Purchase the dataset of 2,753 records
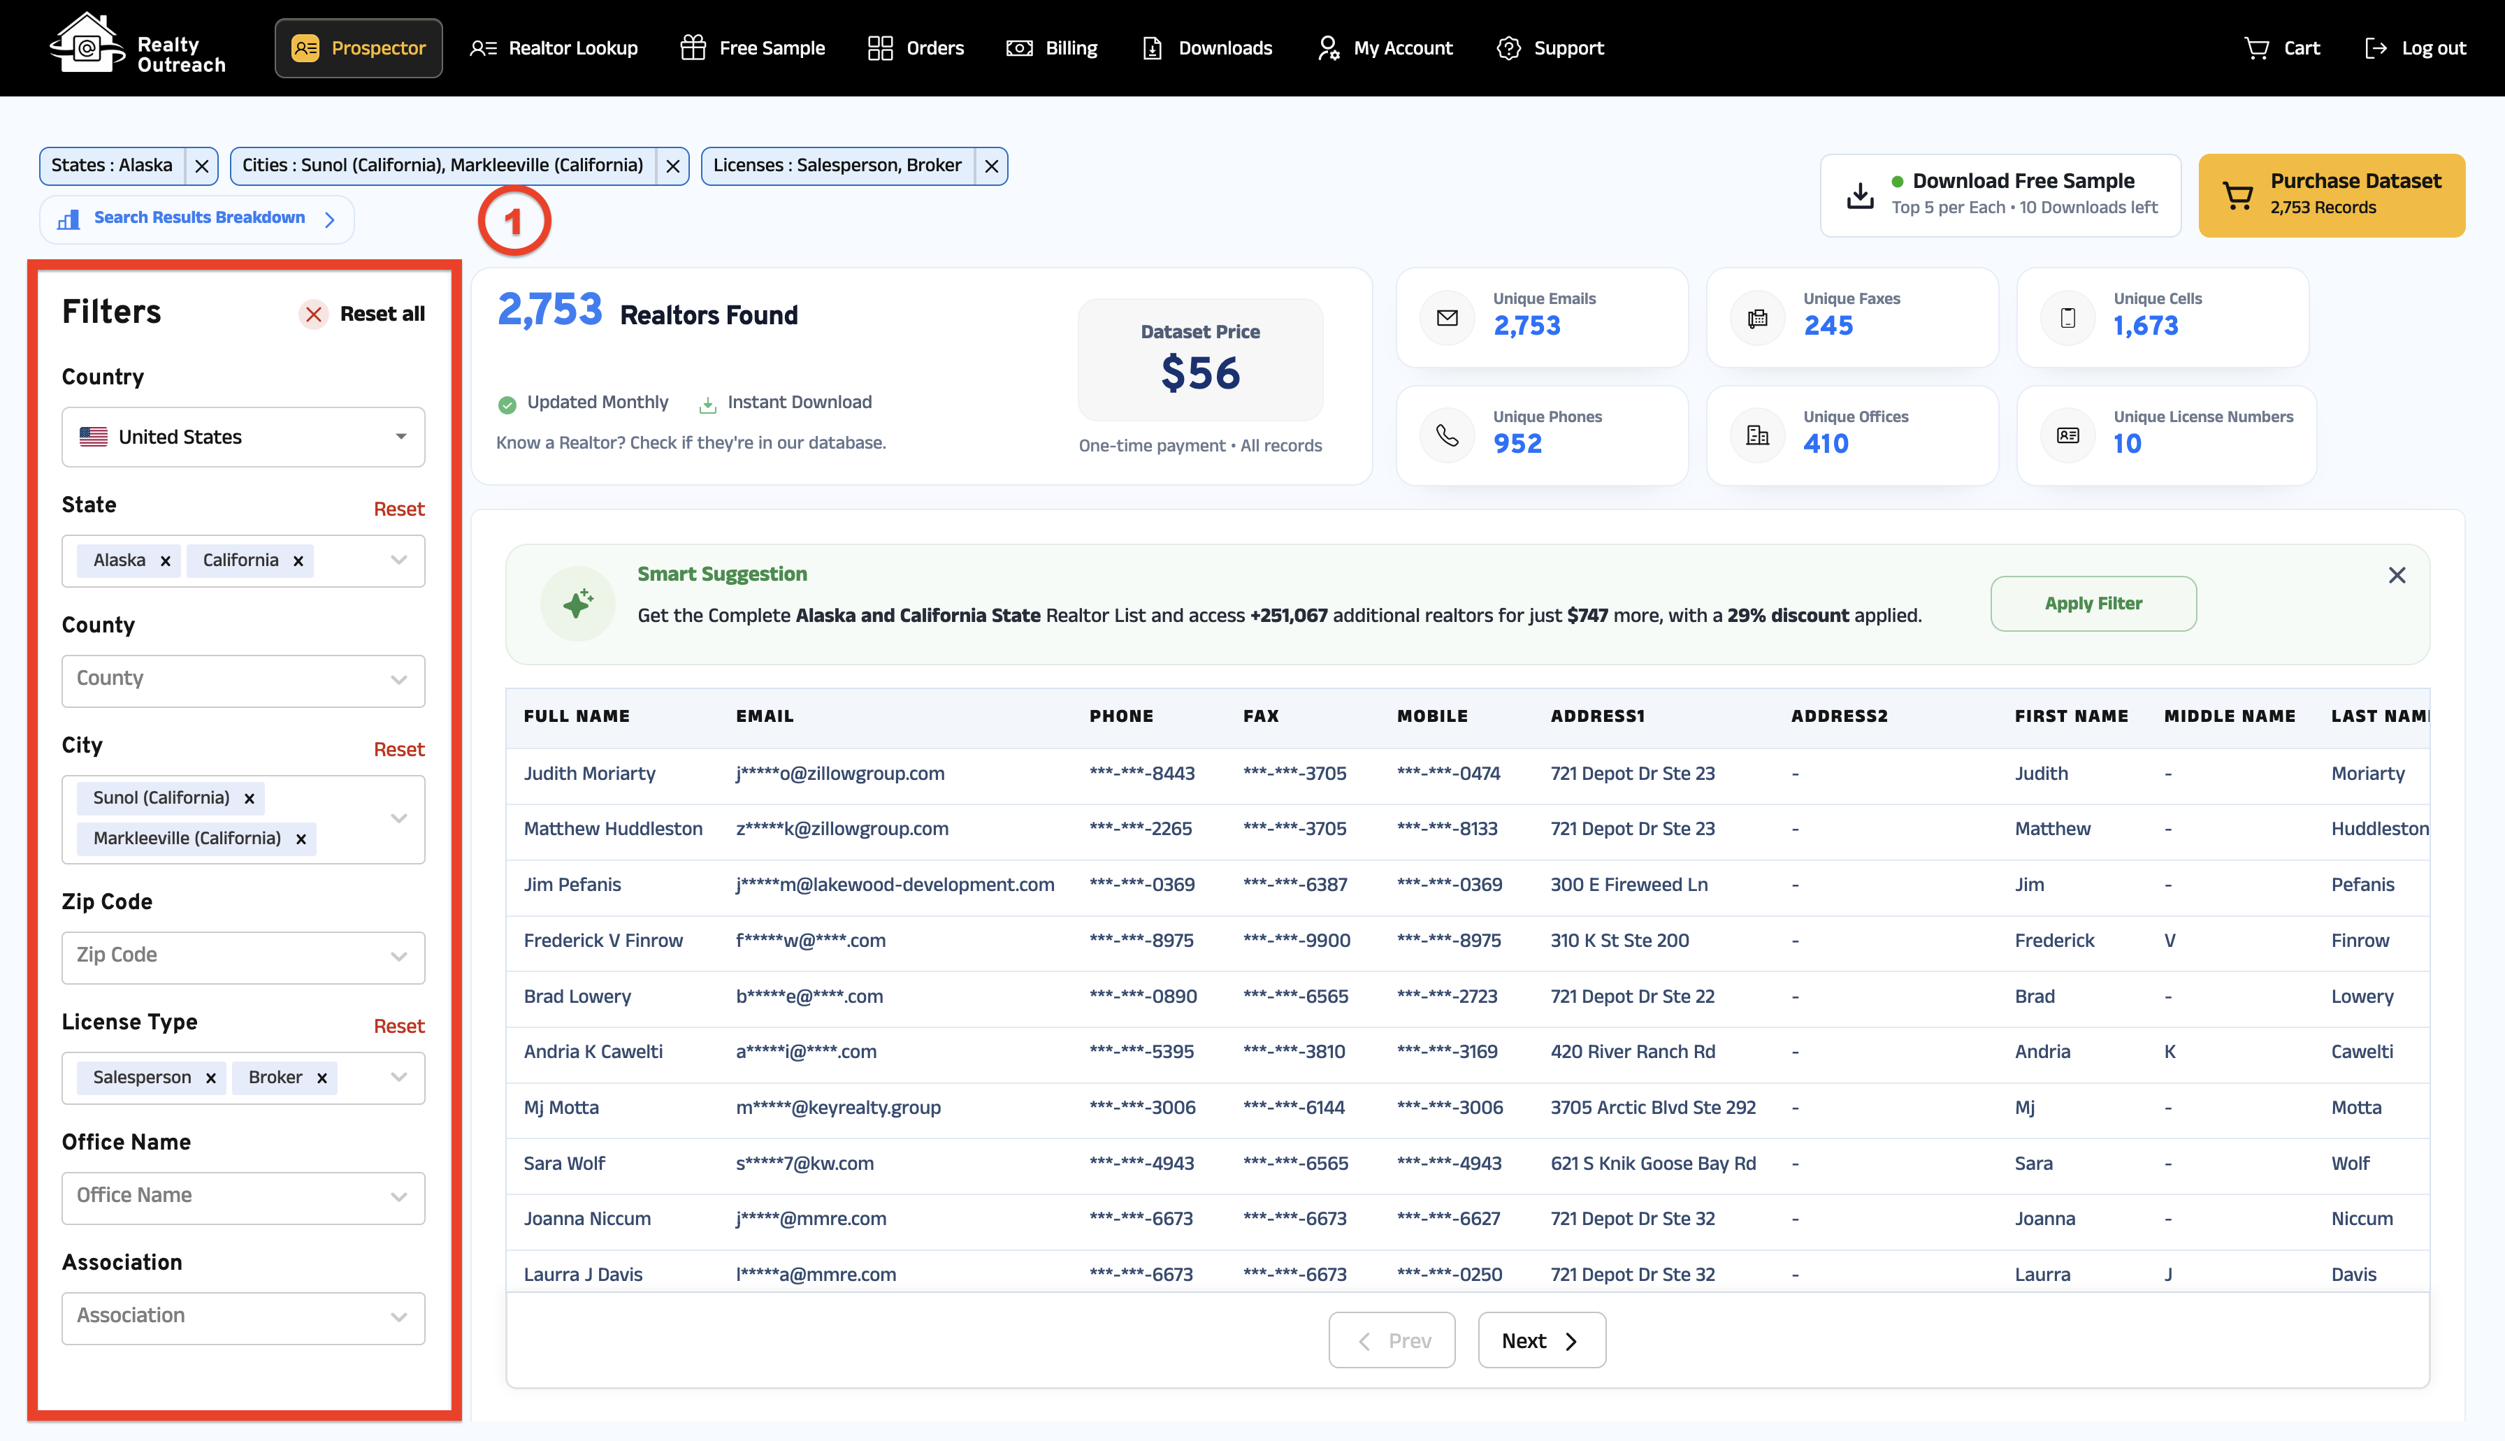This screenshot has width=2505, height=1441. click(x=2331, y=194)
